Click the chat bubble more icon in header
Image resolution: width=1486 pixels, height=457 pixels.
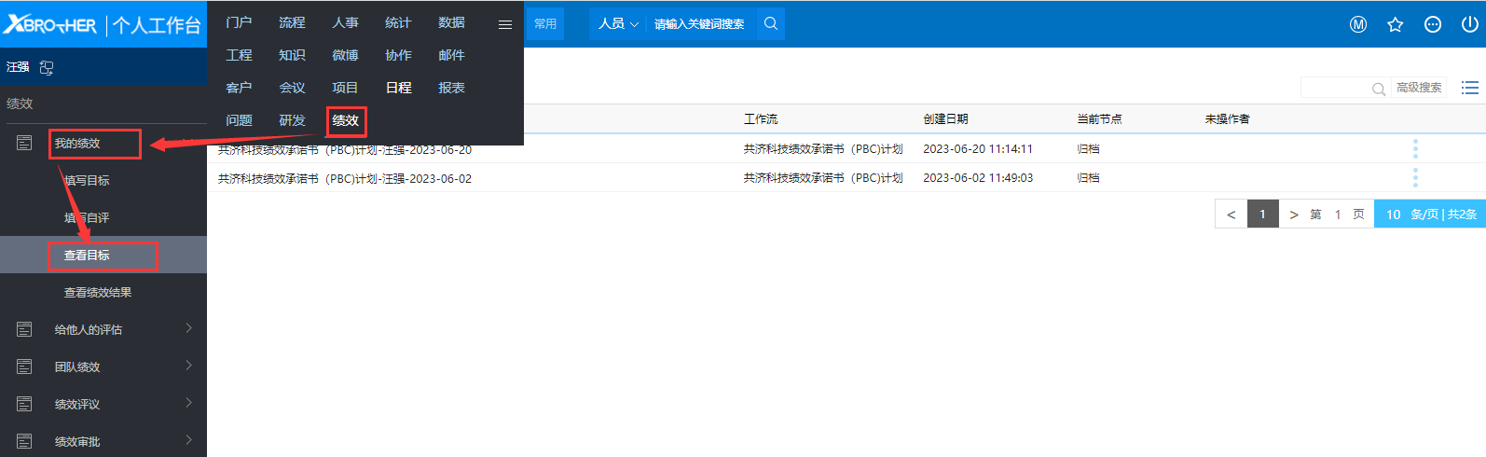click(x=1433, y=25)
